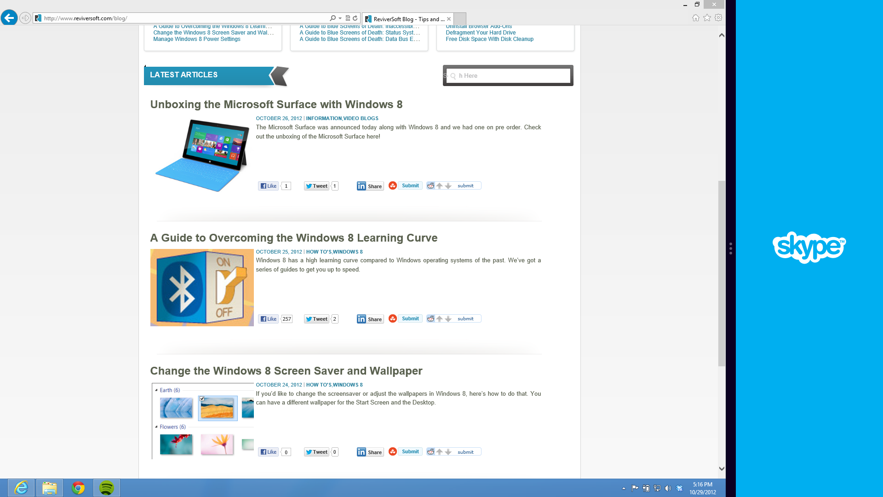This screenshot has width=883, height=497.
Task: Open link Defragment Your Hard Drive
Action: [481, 33]
